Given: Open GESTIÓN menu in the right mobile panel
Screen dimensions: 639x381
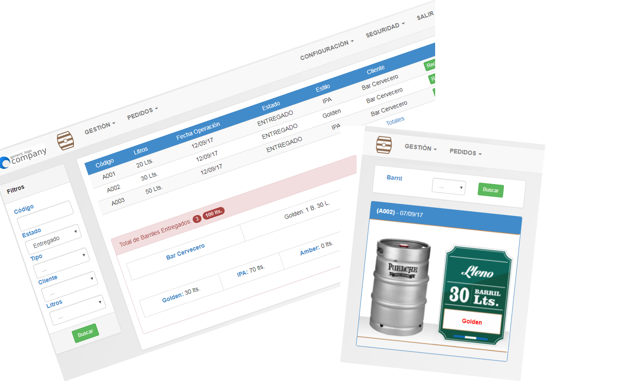Looking at the screenshot, I should (420, 148).
